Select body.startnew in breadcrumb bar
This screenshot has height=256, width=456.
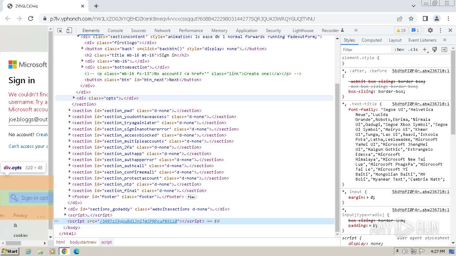83,242
